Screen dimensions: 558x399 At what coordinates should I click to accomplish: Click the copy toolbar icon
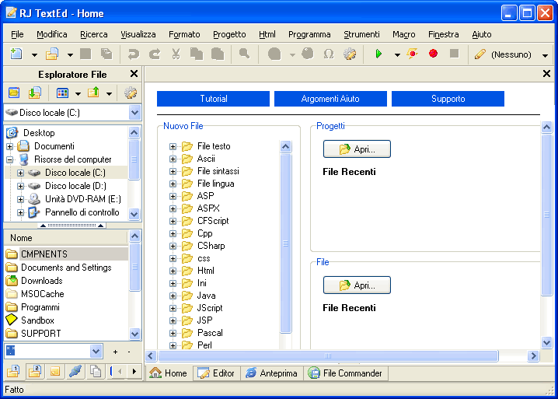(x=197, y=54)
